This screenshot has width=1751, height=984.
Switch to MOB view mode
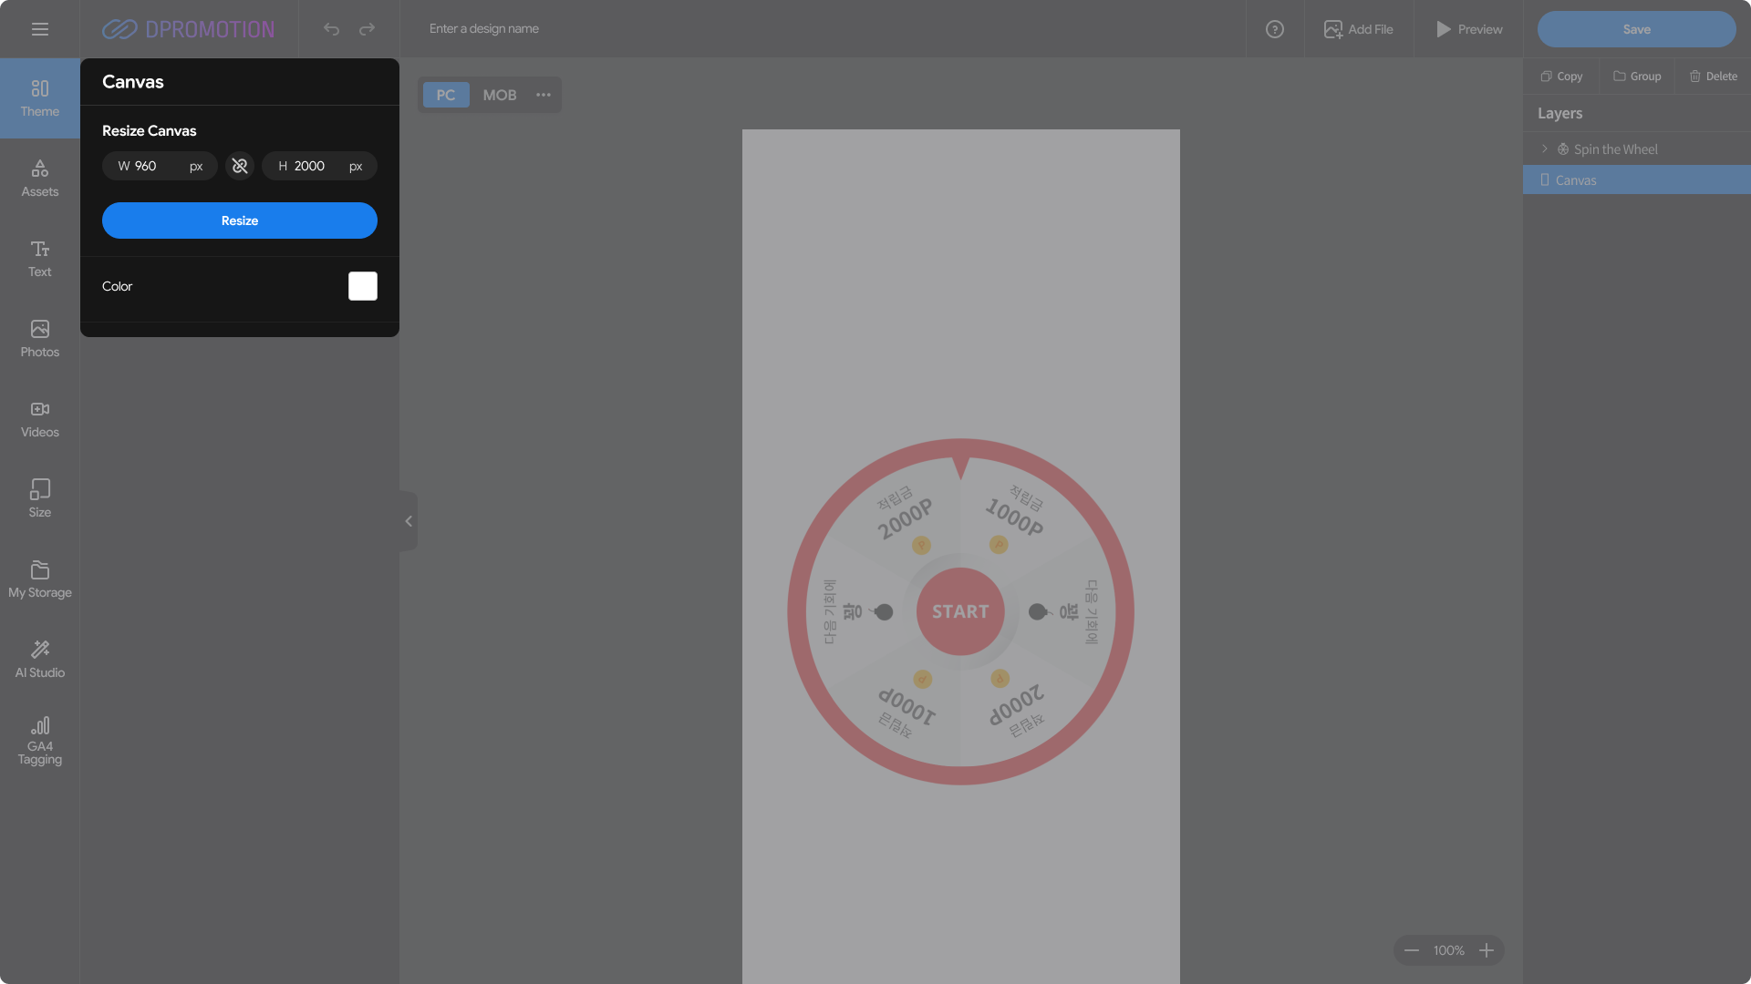coord(499,95)
